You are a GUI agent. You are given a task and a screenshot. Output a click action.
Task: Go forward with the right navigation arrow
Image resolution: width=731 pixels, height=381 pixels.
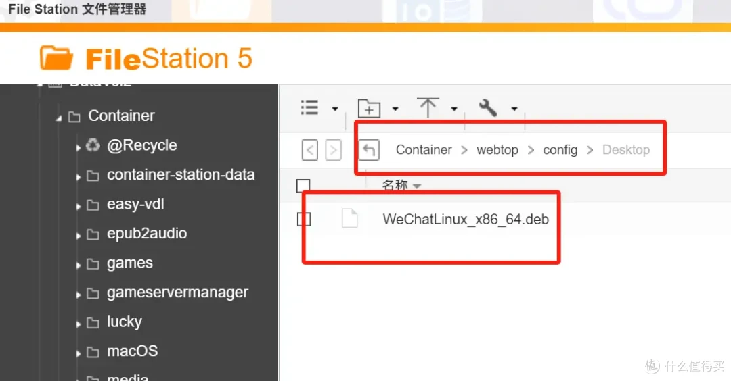pos(333,150)
